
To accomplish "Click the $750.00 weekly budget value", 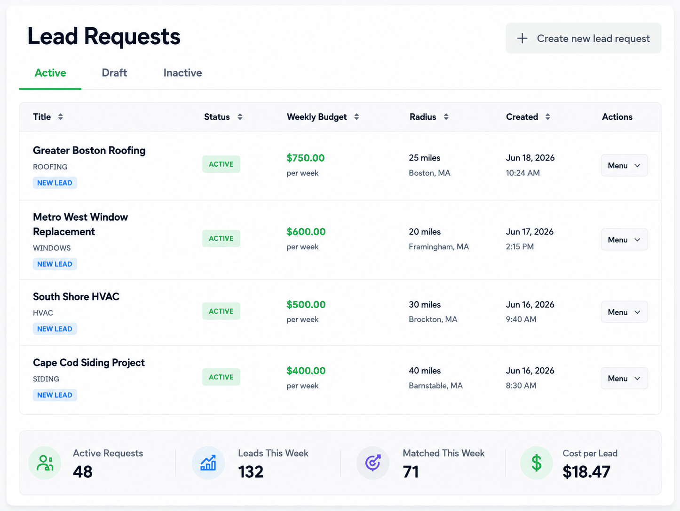I will [306, 158].
